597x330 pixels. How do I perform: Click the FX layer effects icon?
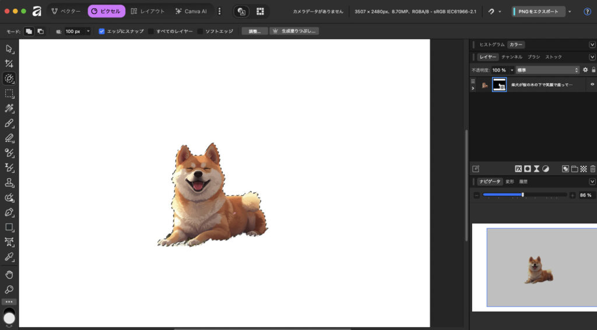pos(518,169)
